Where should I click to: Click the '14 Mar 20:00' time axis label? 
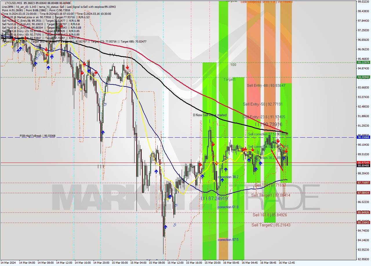(x=101, y=263)
